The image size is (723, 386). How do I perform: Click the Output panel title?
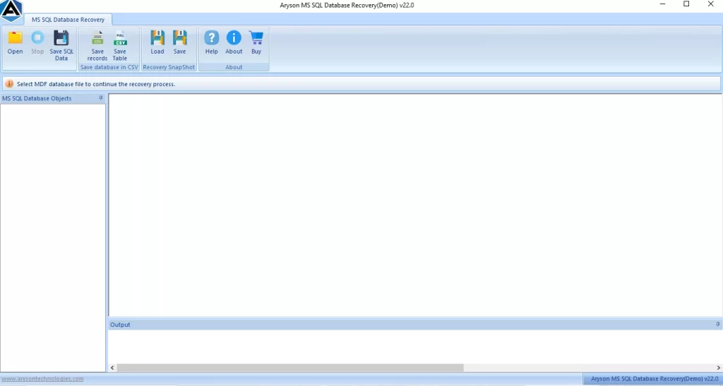click(120, 325)
